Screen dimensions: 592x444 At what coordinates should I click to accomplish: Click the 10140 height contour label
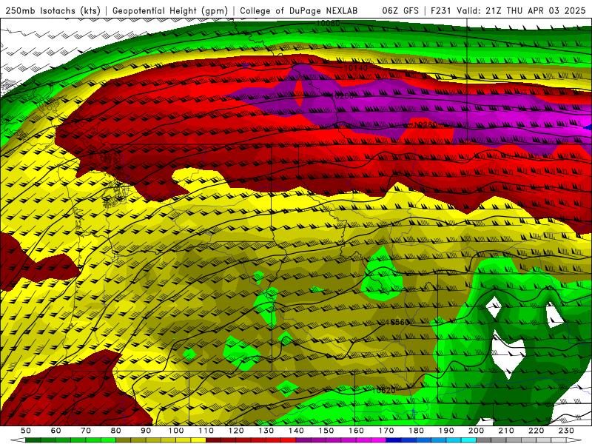[356, 68]
